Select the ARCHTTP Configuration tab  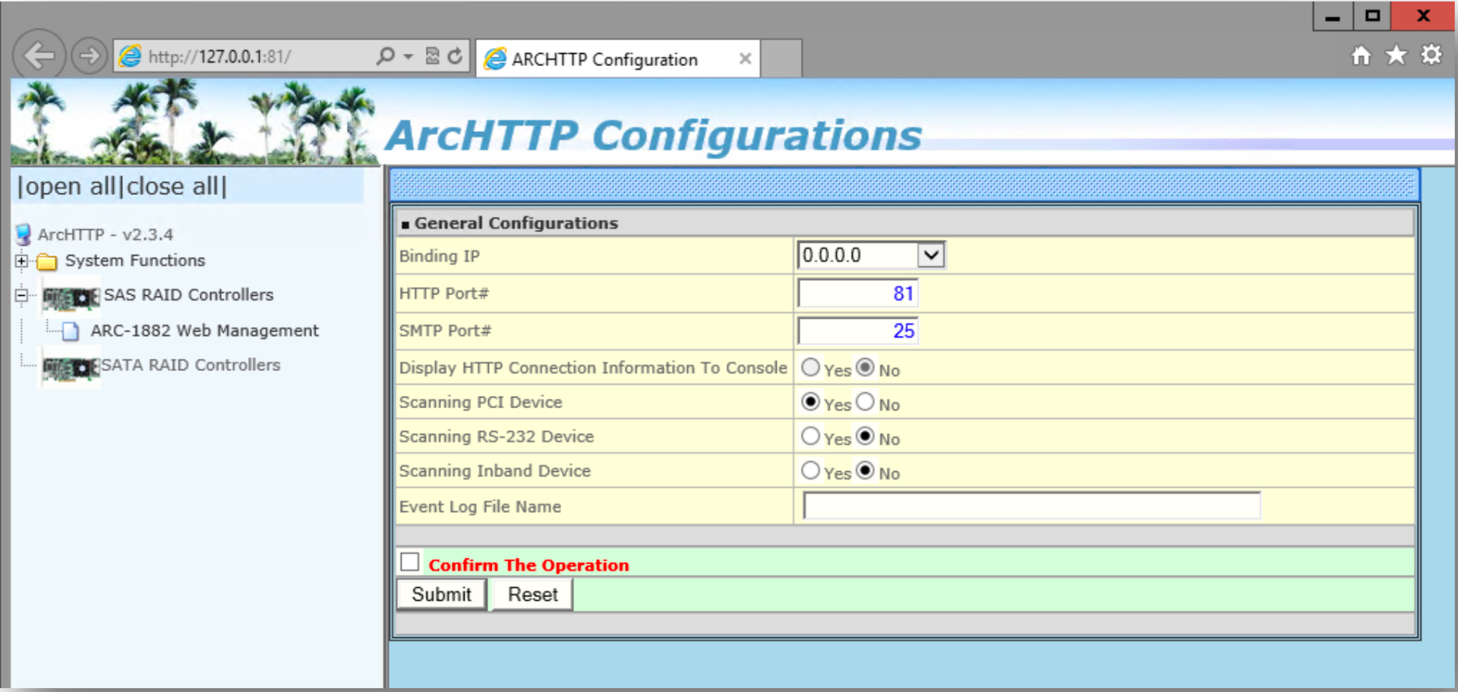[x=604, y=59]
